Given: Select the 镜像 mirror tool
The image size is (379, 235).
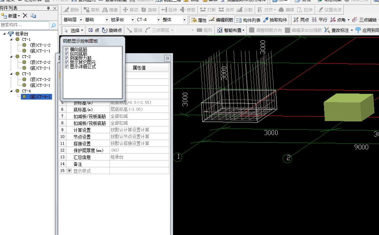Looking at the screenshot, I should pyautogui.click(x=110, y=10).
